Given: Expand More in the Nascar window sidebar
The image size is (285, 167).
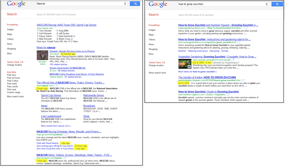Looking at the screenshot, I should (9, 54).
